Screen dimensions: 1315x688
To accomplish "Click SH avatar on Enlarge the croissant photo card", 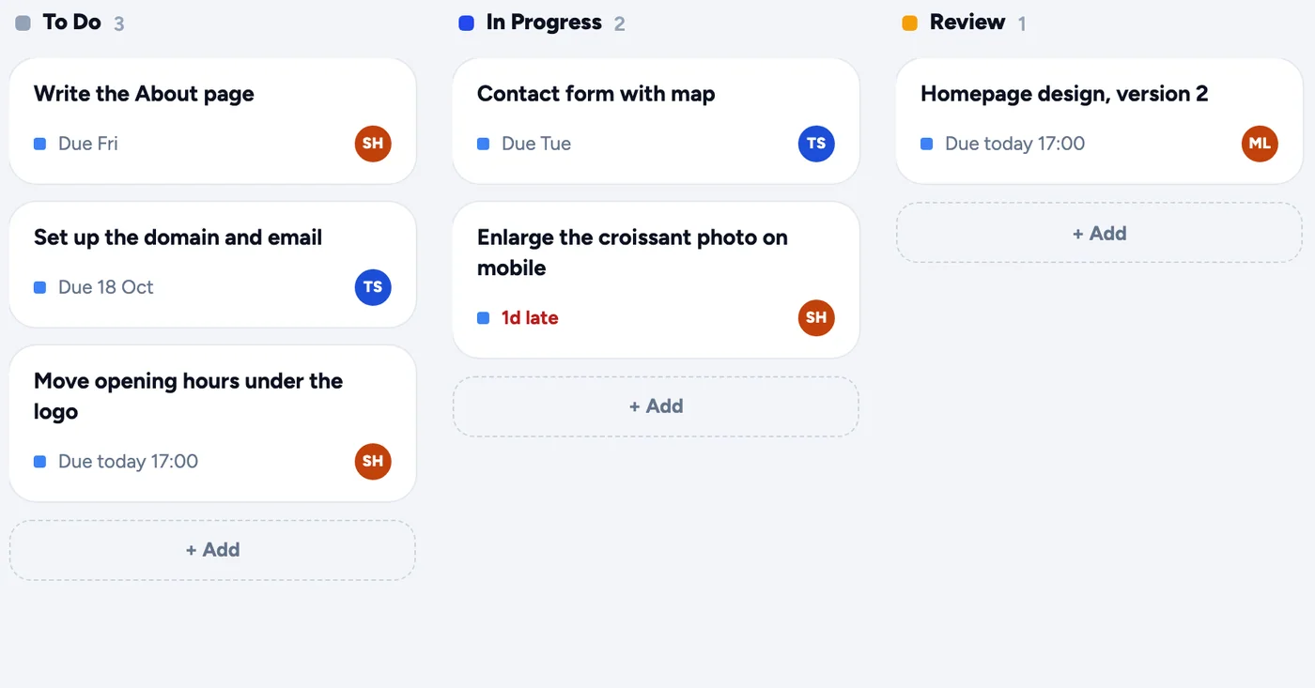I will pos(816,317).
